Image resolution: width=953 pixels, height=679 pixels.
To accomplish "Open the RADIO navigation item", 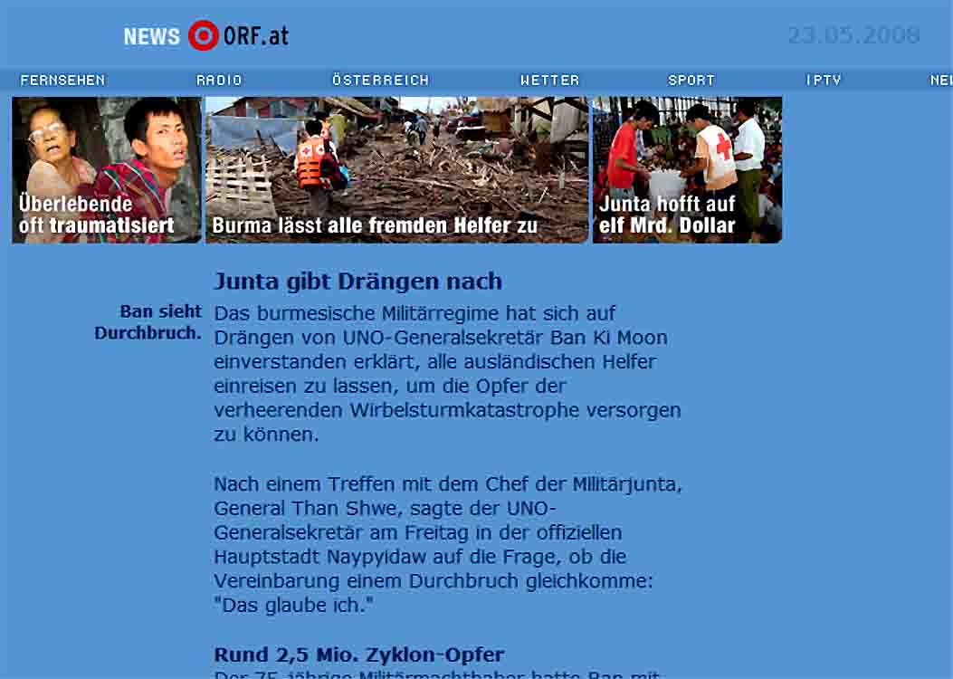I will [x=219, y=80].
